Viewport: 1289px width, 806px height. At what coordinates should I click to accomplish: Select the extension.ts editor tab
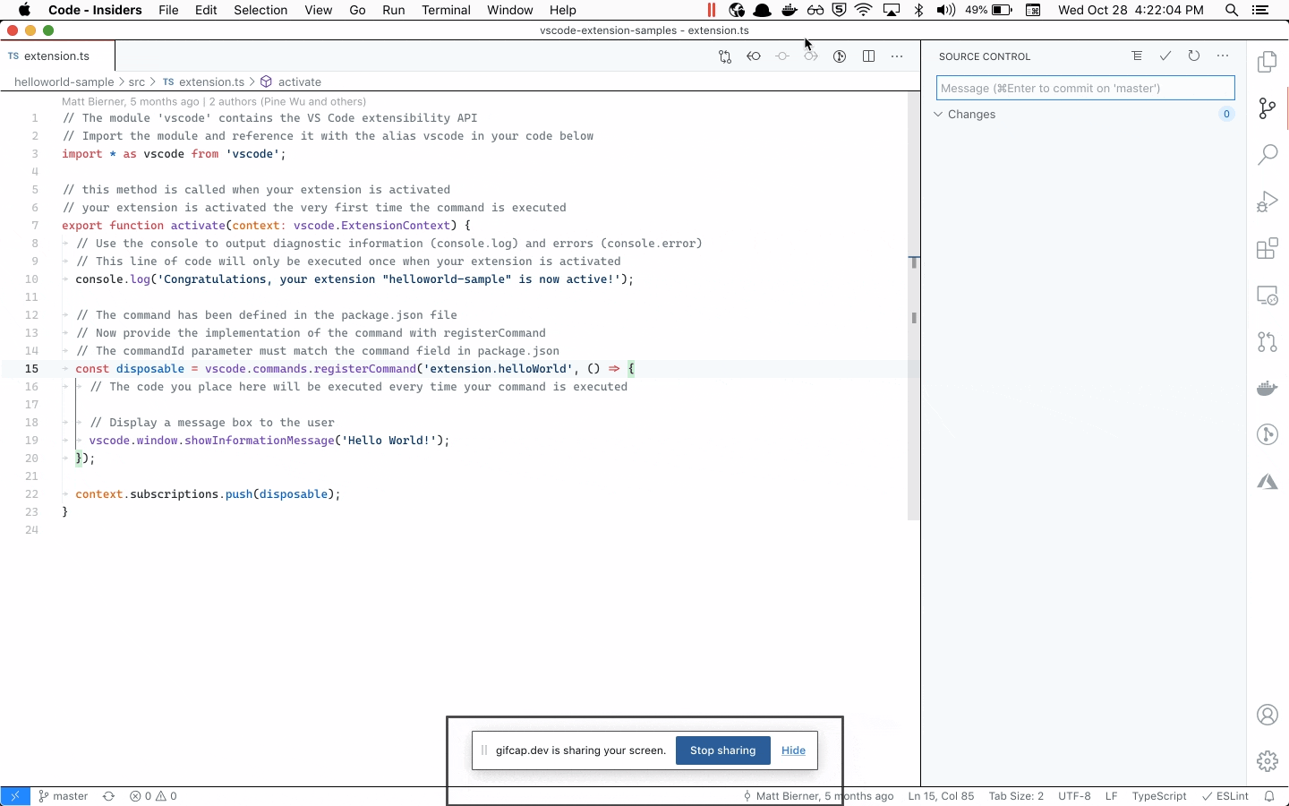tap(57, 56)
